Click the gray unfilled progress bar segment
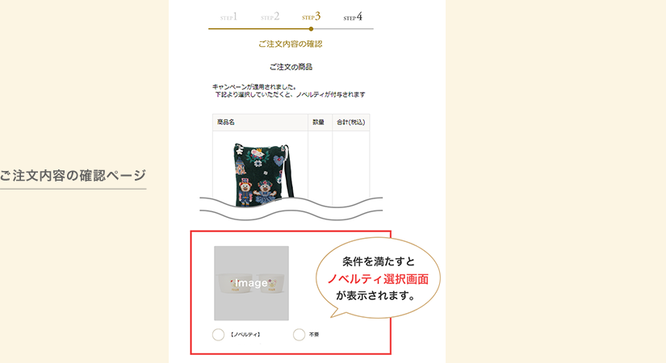 (344, 29)
